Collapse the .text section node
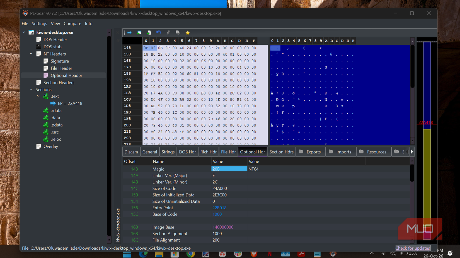The image size is (460, 258). [38, 96]
